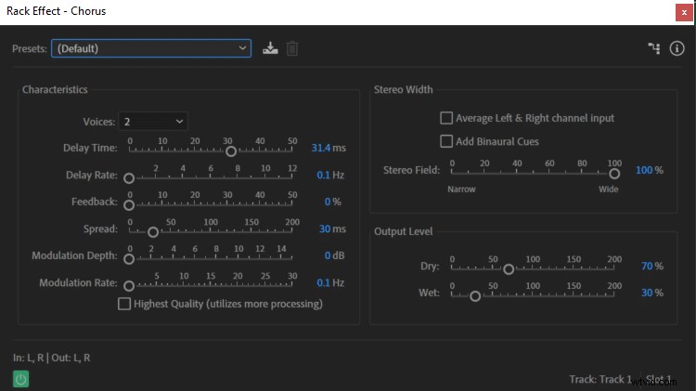Click the Spread slider handle
Image resolution: width=696 pixels, height=391 pixels.
point(153,231)
